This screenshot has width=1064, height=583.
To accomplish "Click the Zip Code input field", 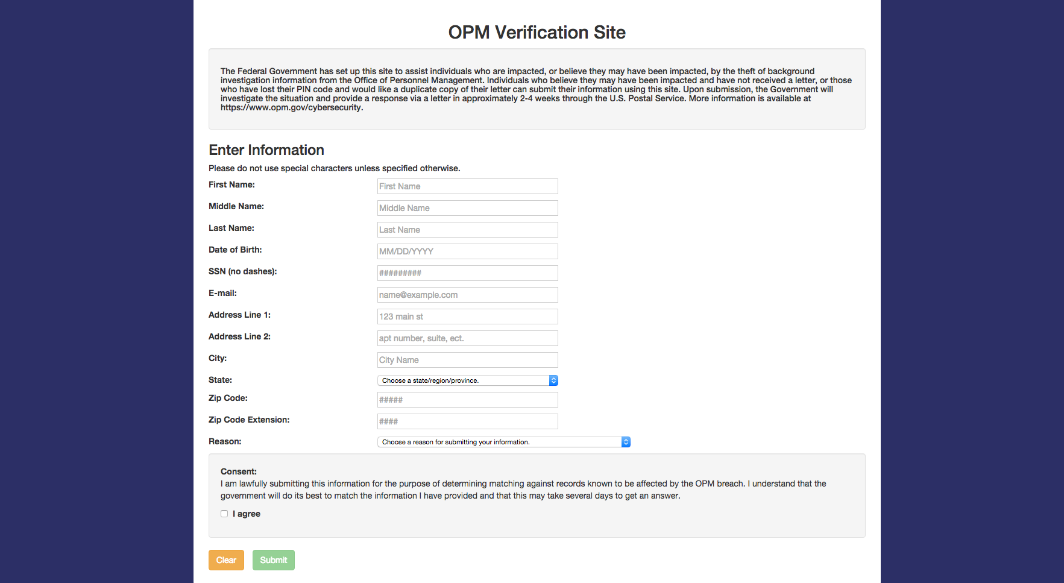I will pyautogui.click(x=467, y=400).
